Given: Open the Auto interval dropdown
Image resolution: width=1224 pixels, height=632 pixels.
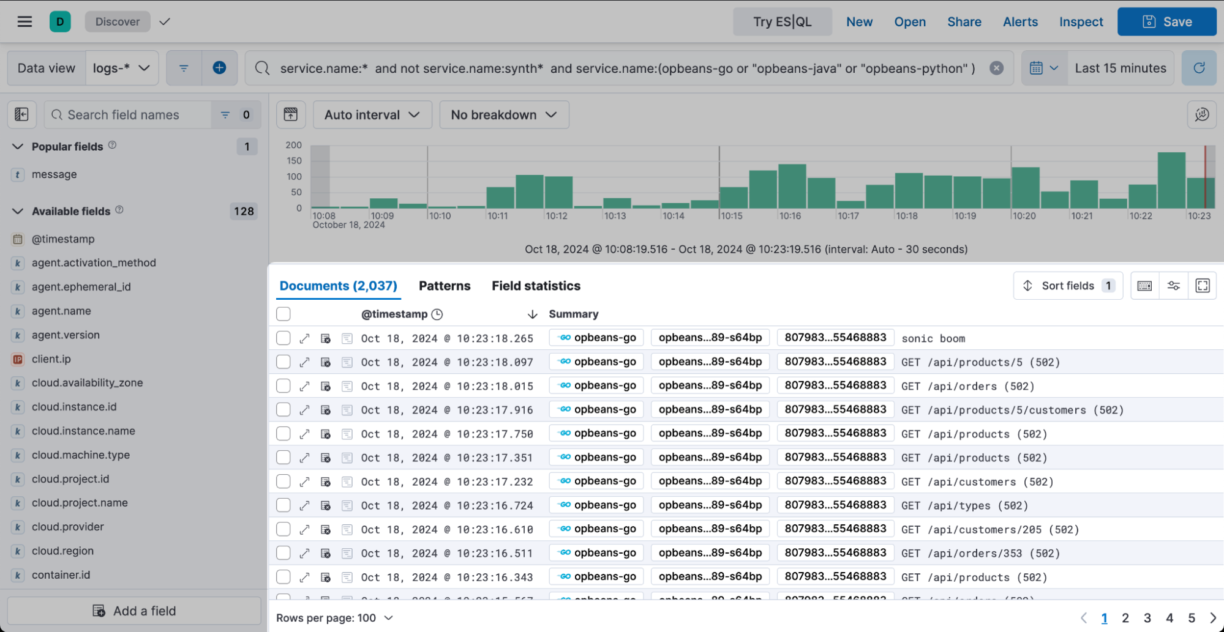Looking at the screenshot, I should 372,114.
